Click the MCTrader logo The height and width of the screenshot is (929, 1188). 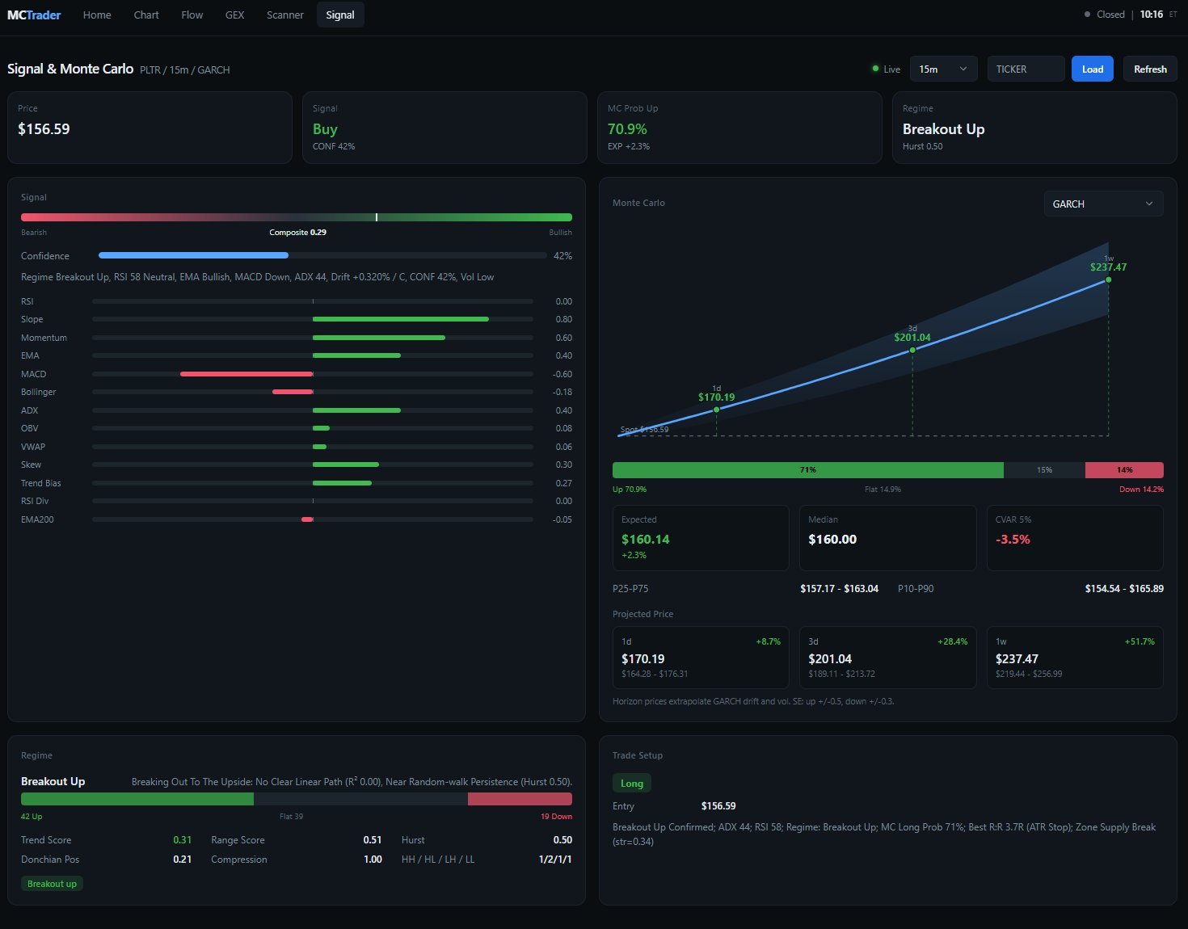(x=34, y=15)
